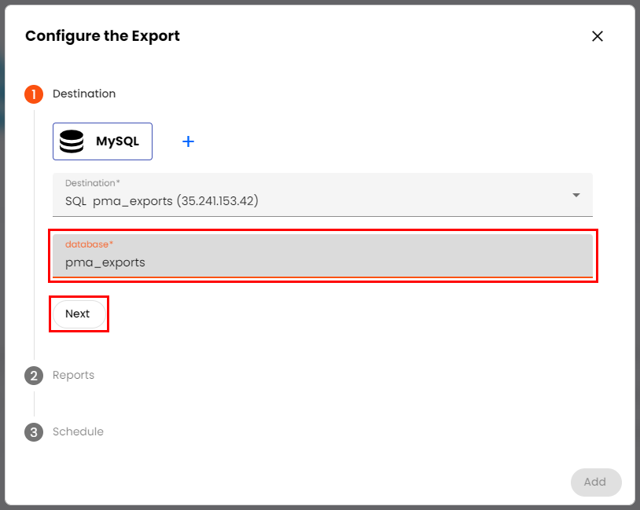Image resolution: width=640 pixels, height=510 pixels.
Task: Click the step 3 number circle
Action: (34, 432)
